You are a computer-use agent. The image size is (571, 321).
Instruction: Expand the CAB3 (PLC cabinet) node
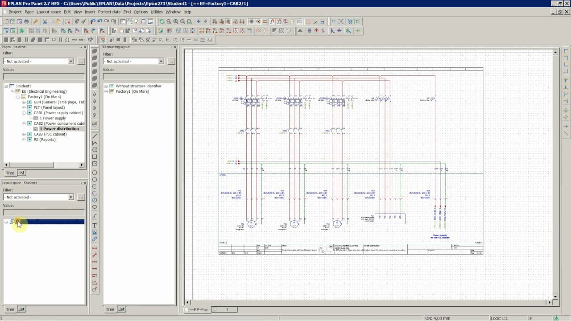tap(24, 134)
